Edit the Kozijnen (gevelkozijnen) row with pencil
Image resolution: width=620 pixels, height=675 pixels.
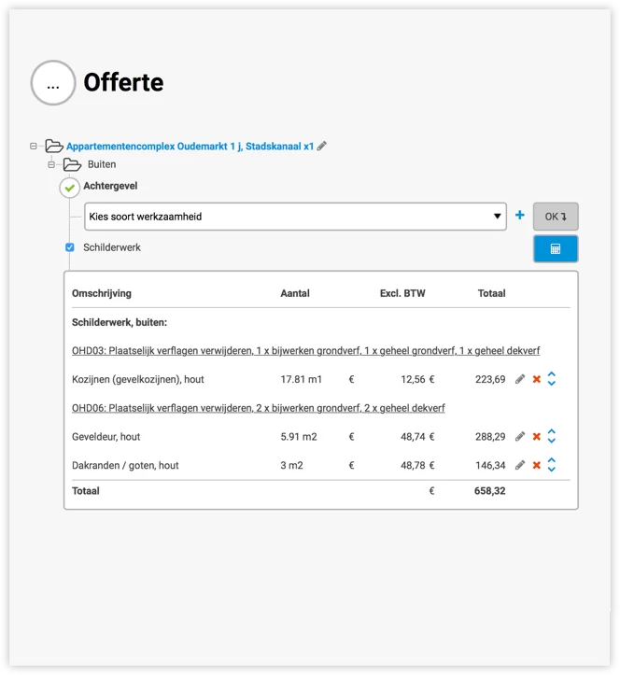click(x=520, y=379)
